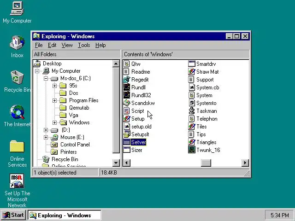Image resolution: width=295 pixels, height=221 pixels.
Task: Collapse the Ms-dos_6 (C:) drive node
Action: pos(46,78)
